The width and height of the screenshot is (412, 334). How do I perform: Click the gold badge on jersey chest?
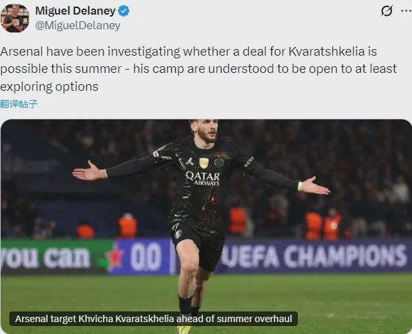pos(204,163)
